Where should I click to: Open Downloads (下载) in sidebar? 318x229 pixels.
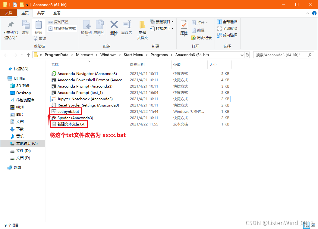[x=17, y=129]
